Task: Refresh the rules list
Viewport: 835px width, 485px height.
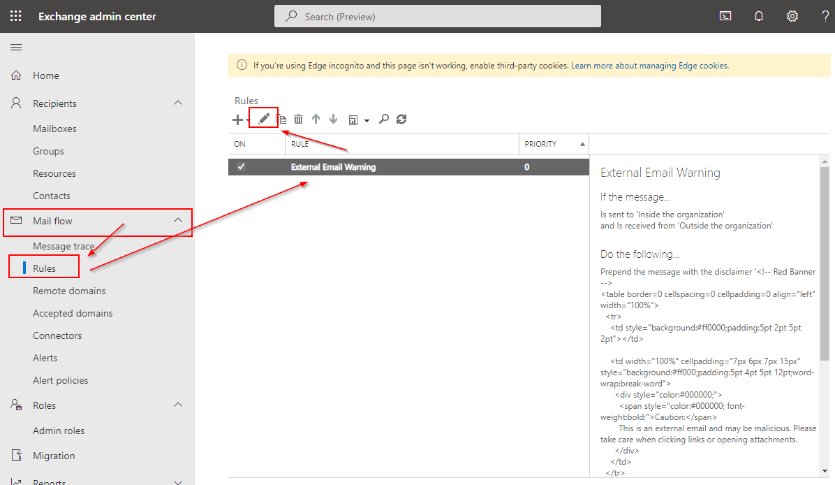Action: (401, 120)
